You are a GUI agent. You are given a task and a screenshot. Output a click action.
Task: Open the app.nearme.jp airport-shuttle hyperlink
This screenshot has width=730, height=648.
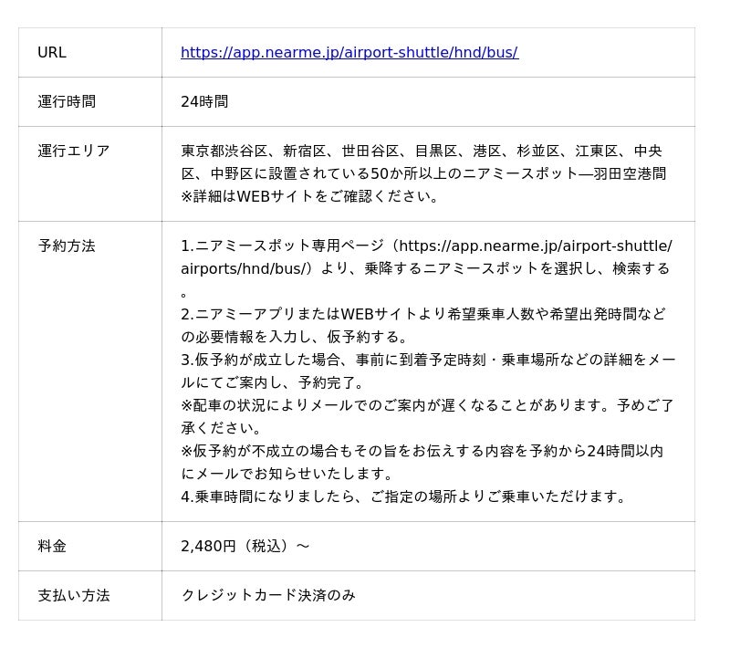pyautogui.click(x=349, y=53)
